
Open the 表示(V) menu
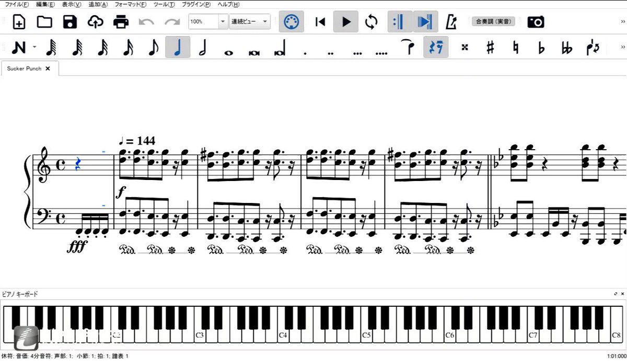pos(72,4)
